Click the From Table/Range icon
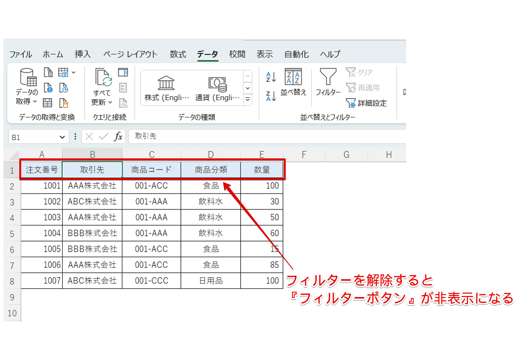The width and height of the screenshot is (530, 361). pyautogui.click(x=48, y=103)
